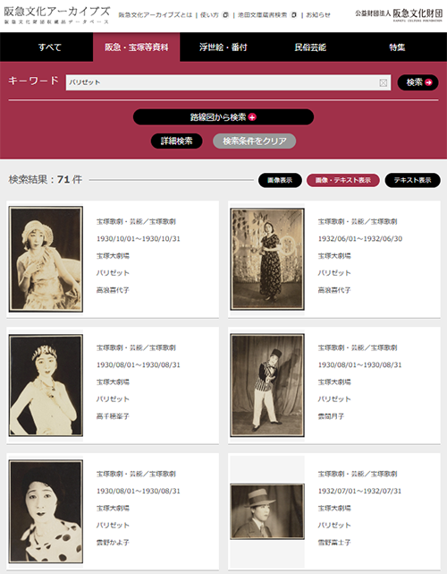Image resolution: width=447 pixels, height=574 pixels.
Task: Click the 検索 search button
Action: [x=417, y=82]
